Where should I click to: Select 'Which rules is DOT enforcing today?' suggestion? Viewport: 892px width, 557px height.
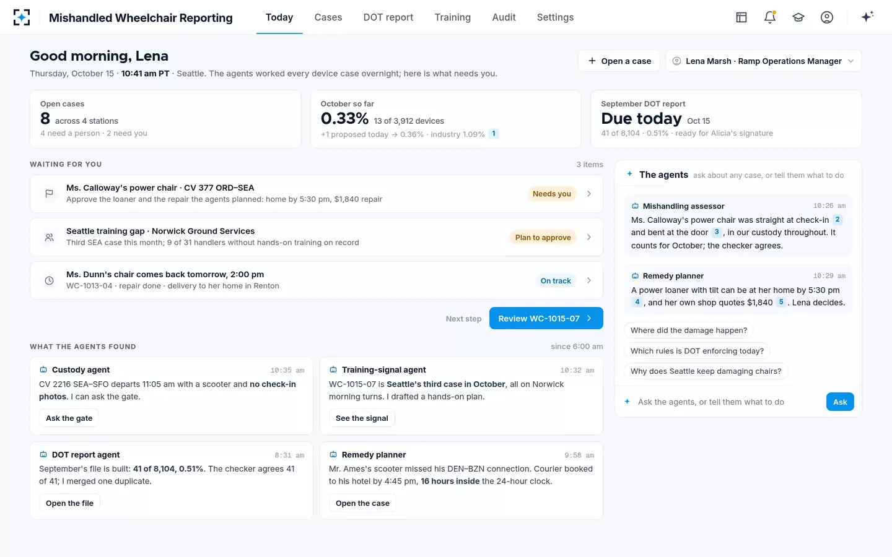pos(697,350)
